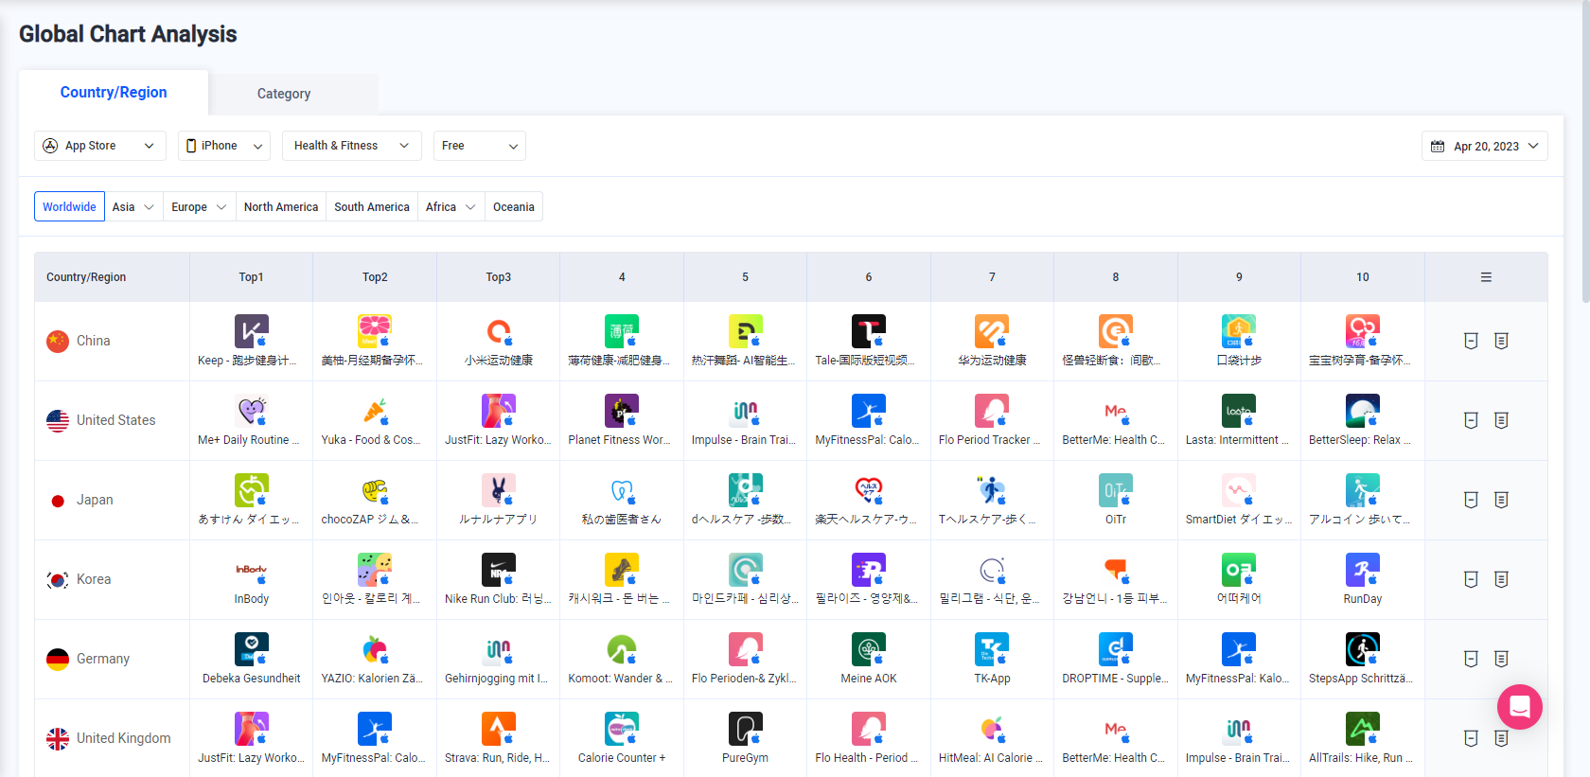Click the Flo Period Tracker app name
The width and height of the screenshot is (1590, 777).
click(x=990, y=440)
